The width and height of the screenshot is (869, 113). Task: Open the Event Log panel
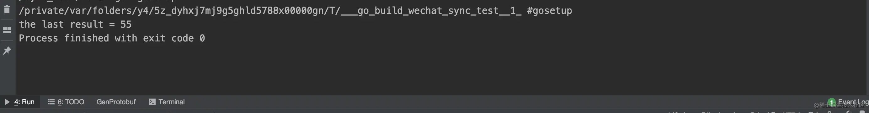point(852,102)
